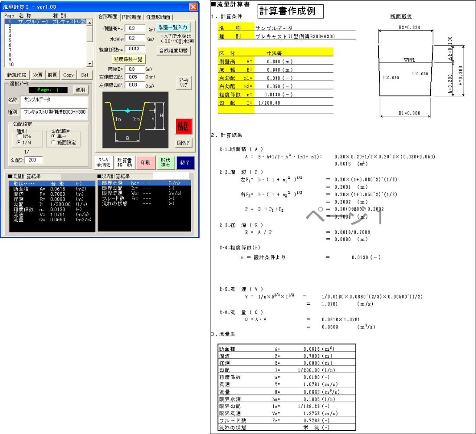
Task: Choose the 単一 gradient range option
Action: [x=53, y=136]
